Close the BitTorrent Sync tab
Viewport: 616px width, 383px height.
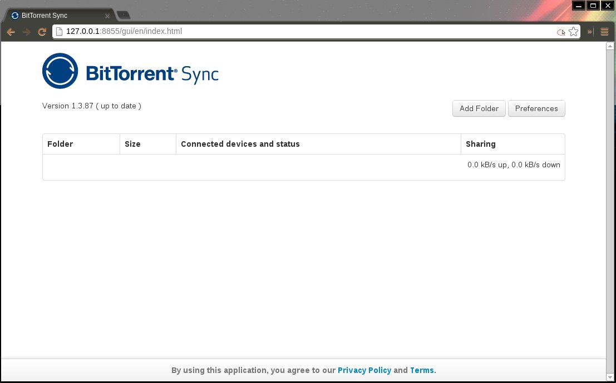point(107,16)
